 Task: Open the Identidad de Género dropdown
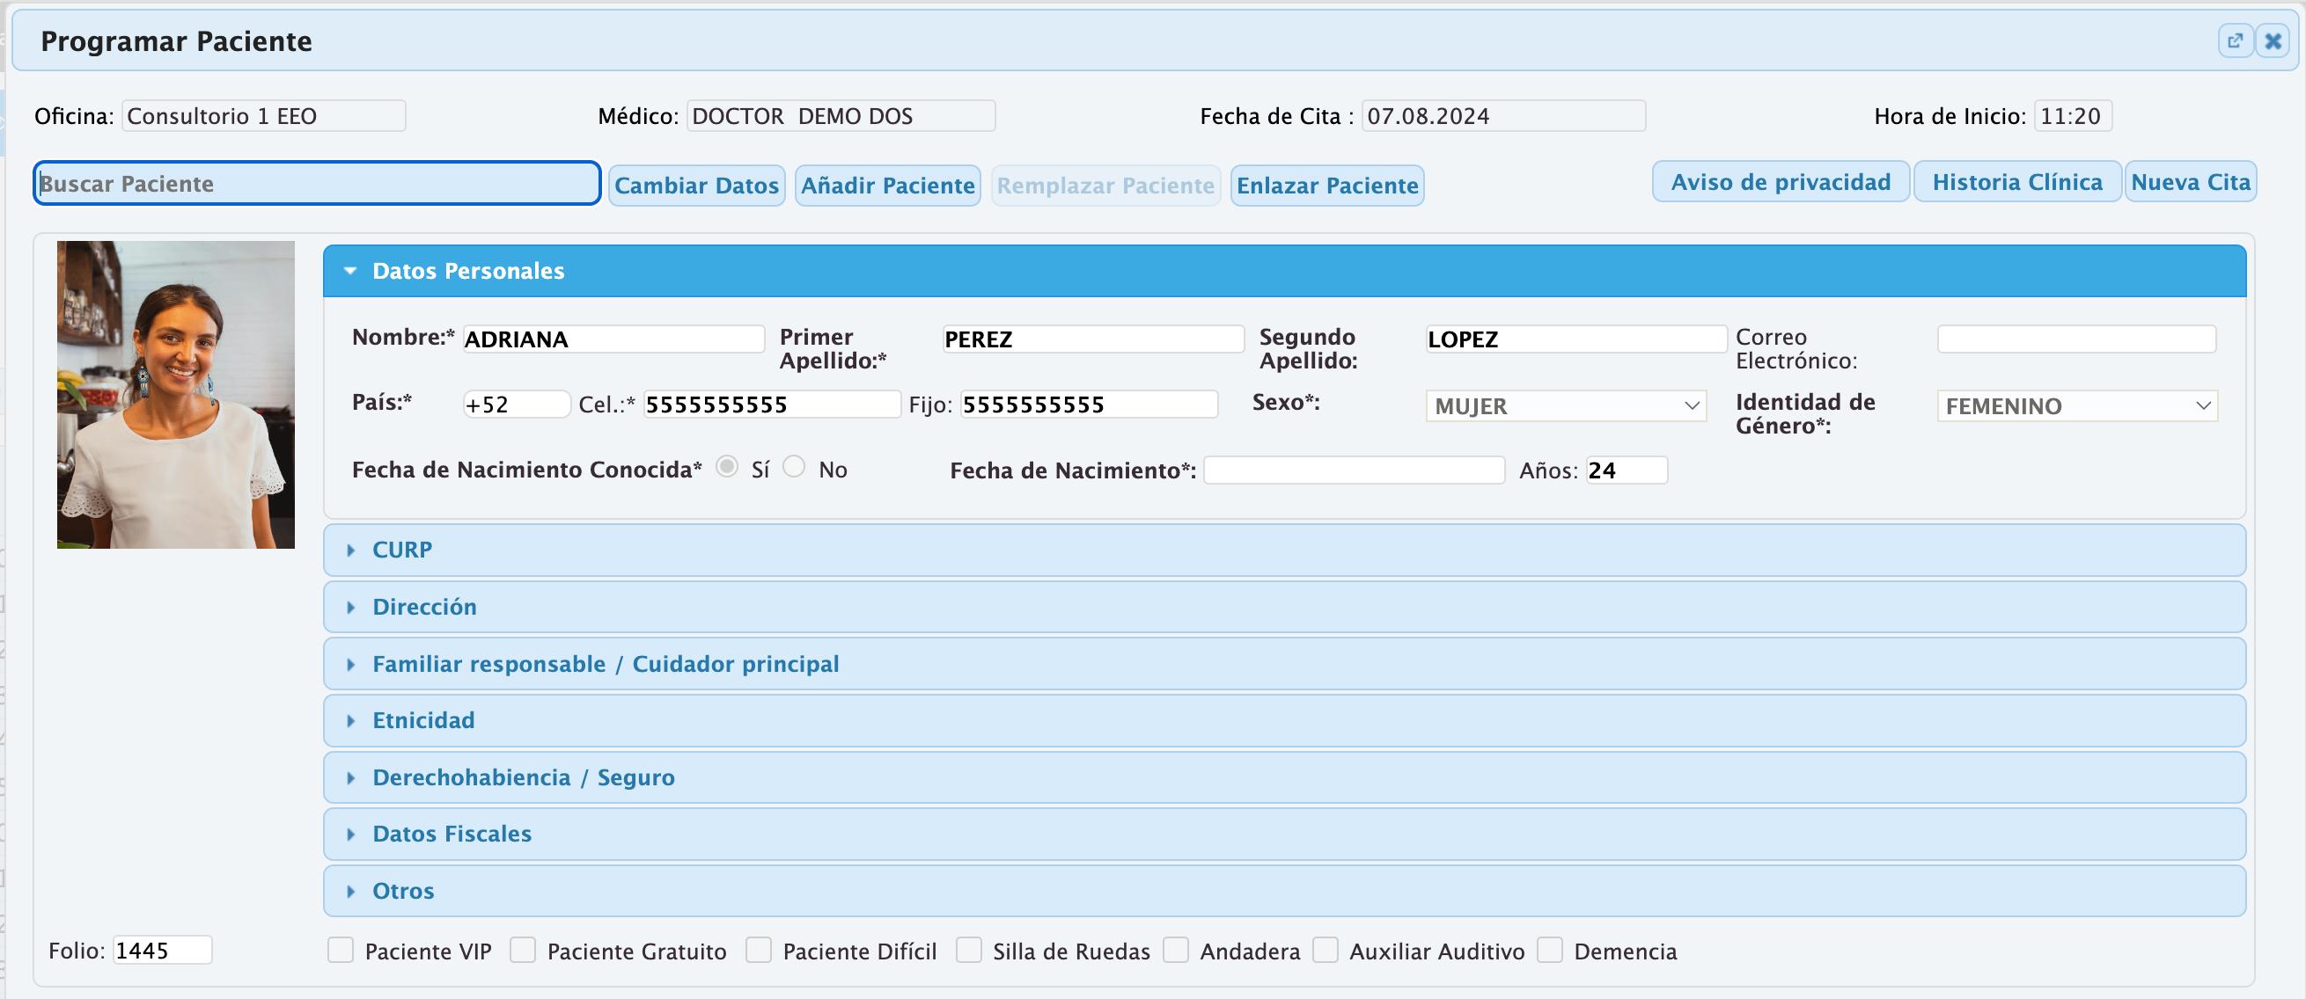tap(2077, 406)
